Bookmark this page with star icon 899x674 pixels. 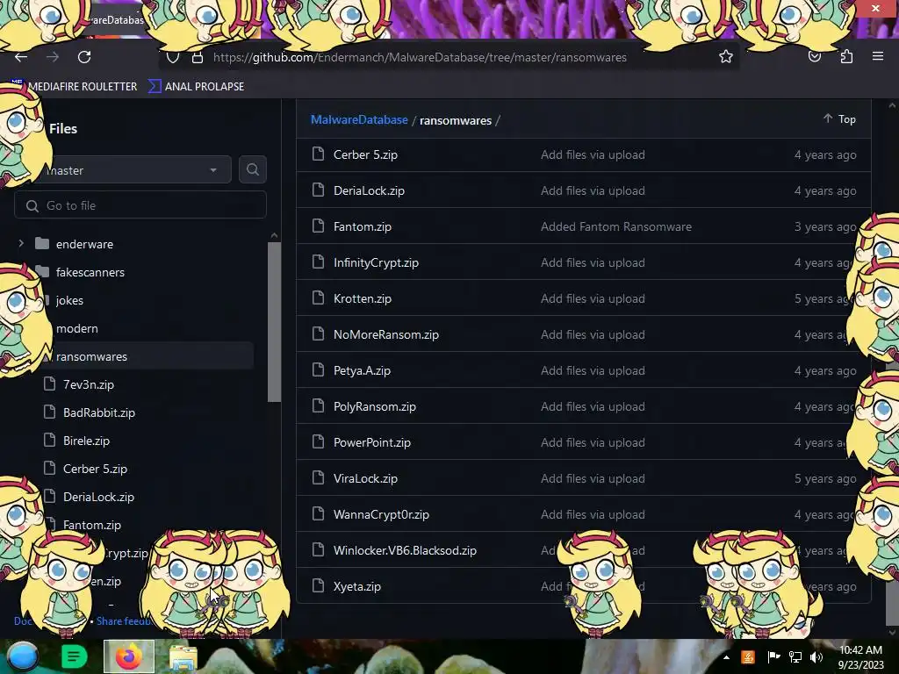(726, 56)
